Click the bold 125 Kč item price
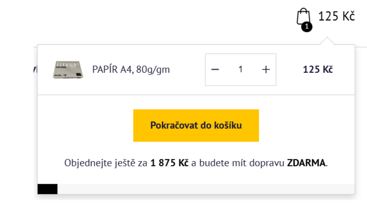 (318, 69)
